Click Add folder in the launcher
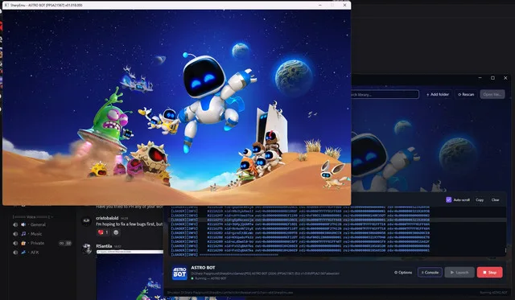The height and width of the screenshot is (300, 515). [438, 94]
